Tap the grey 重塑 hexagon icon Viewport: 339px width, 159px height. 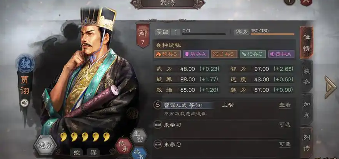pos(139,136)
